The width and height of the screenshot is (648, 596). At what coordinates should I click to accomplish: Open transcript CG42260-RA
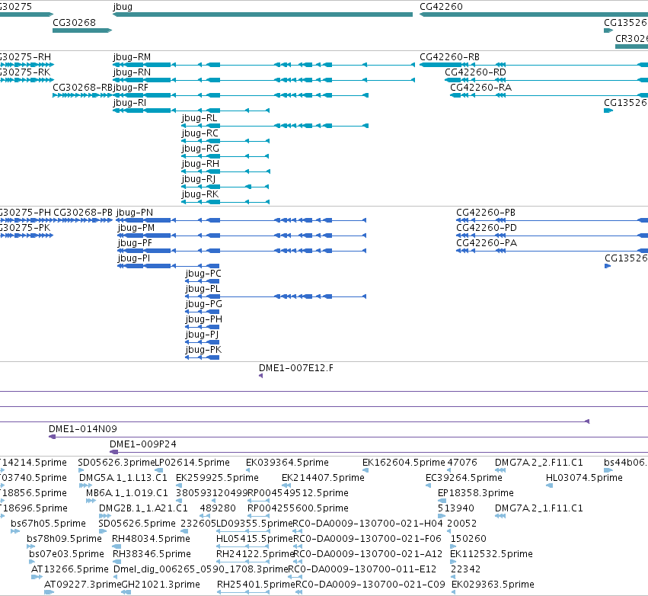point(480,88)
